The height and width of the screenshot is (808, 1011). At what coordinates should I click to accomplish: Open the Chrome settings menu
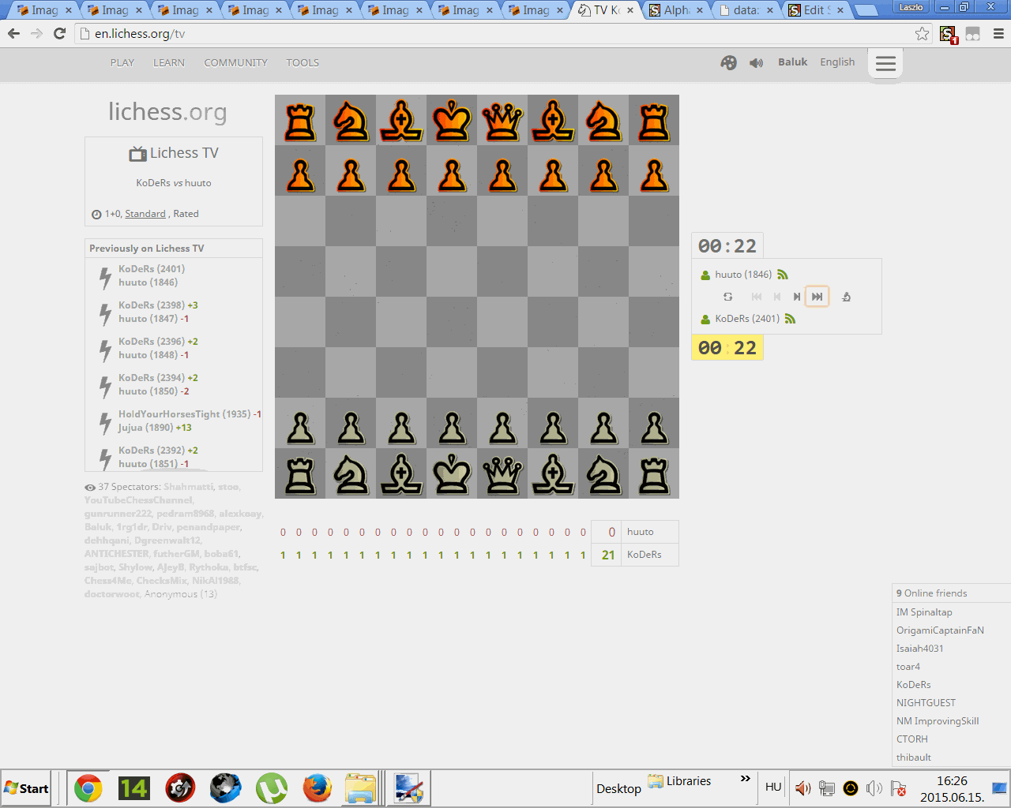[998, 34]
